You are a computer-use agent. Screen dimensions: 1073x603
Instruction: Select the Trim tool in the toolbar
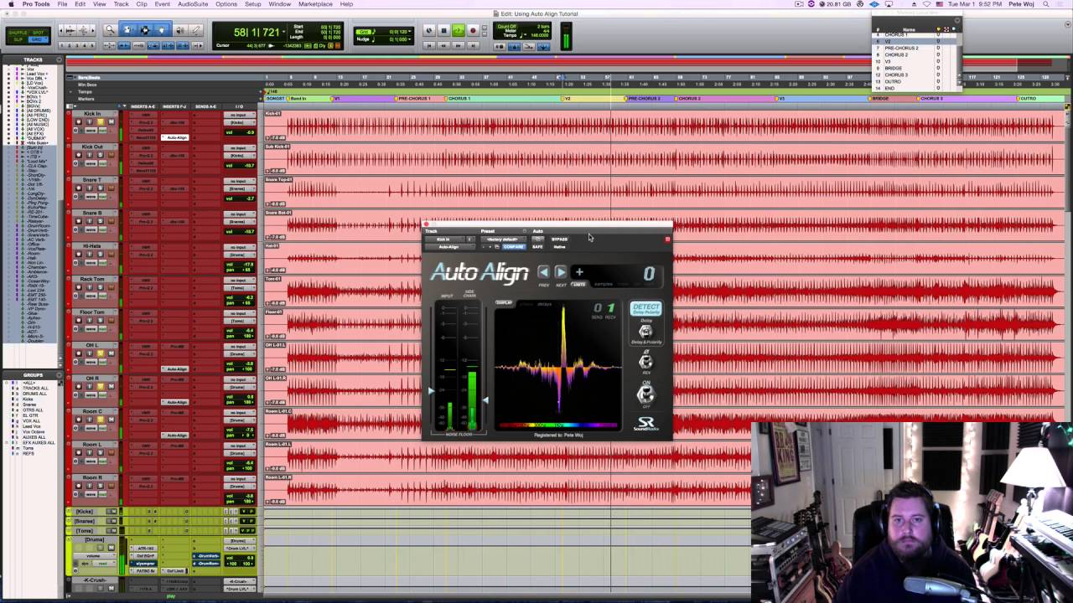pyautogui.click(x=127, y=30)
